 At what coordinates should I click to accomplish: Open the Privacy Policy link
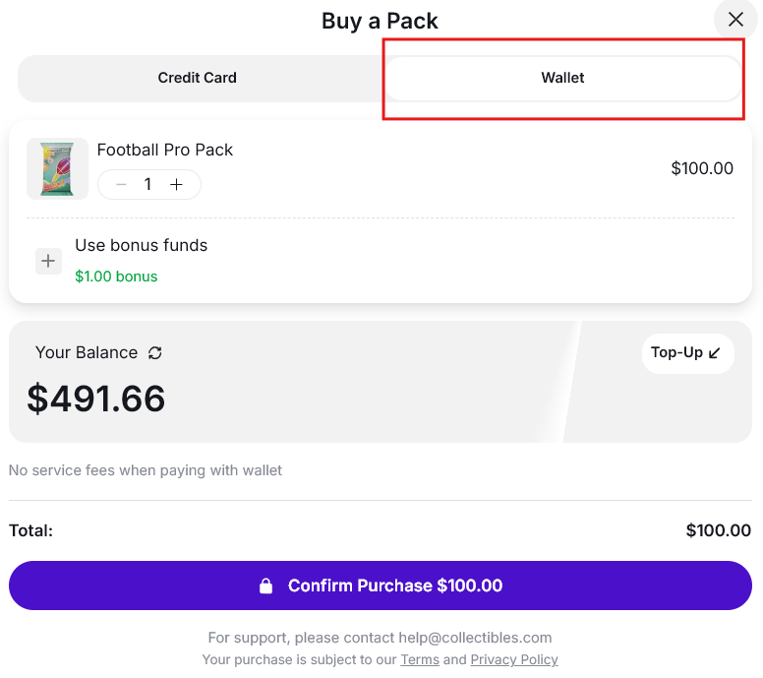(513, 659)
